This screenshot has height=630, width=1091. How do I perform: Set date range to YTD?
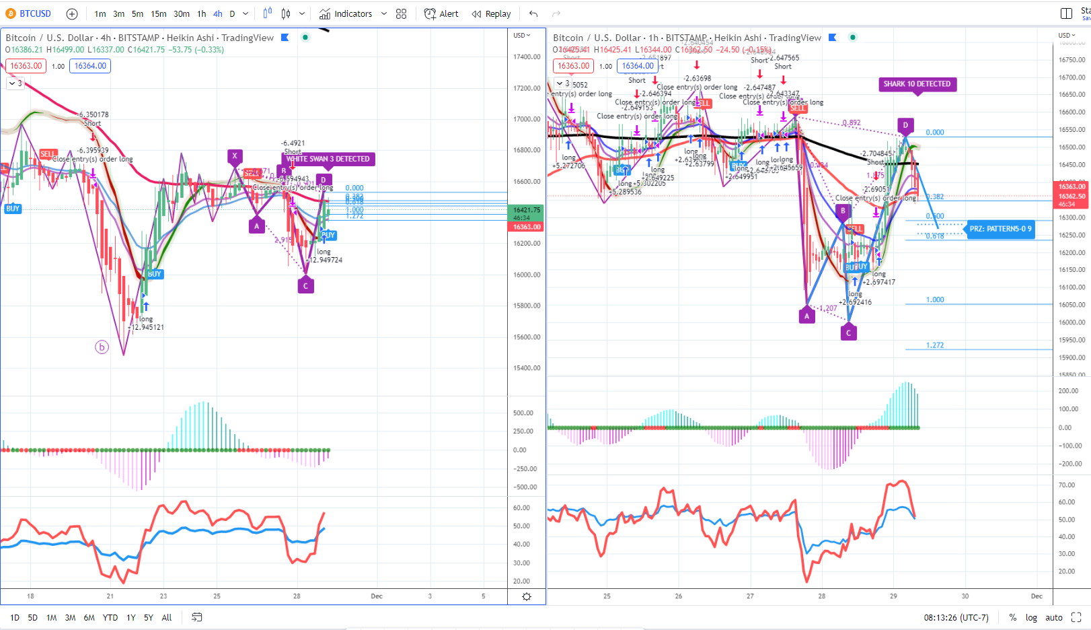click(x=110, y=617)
